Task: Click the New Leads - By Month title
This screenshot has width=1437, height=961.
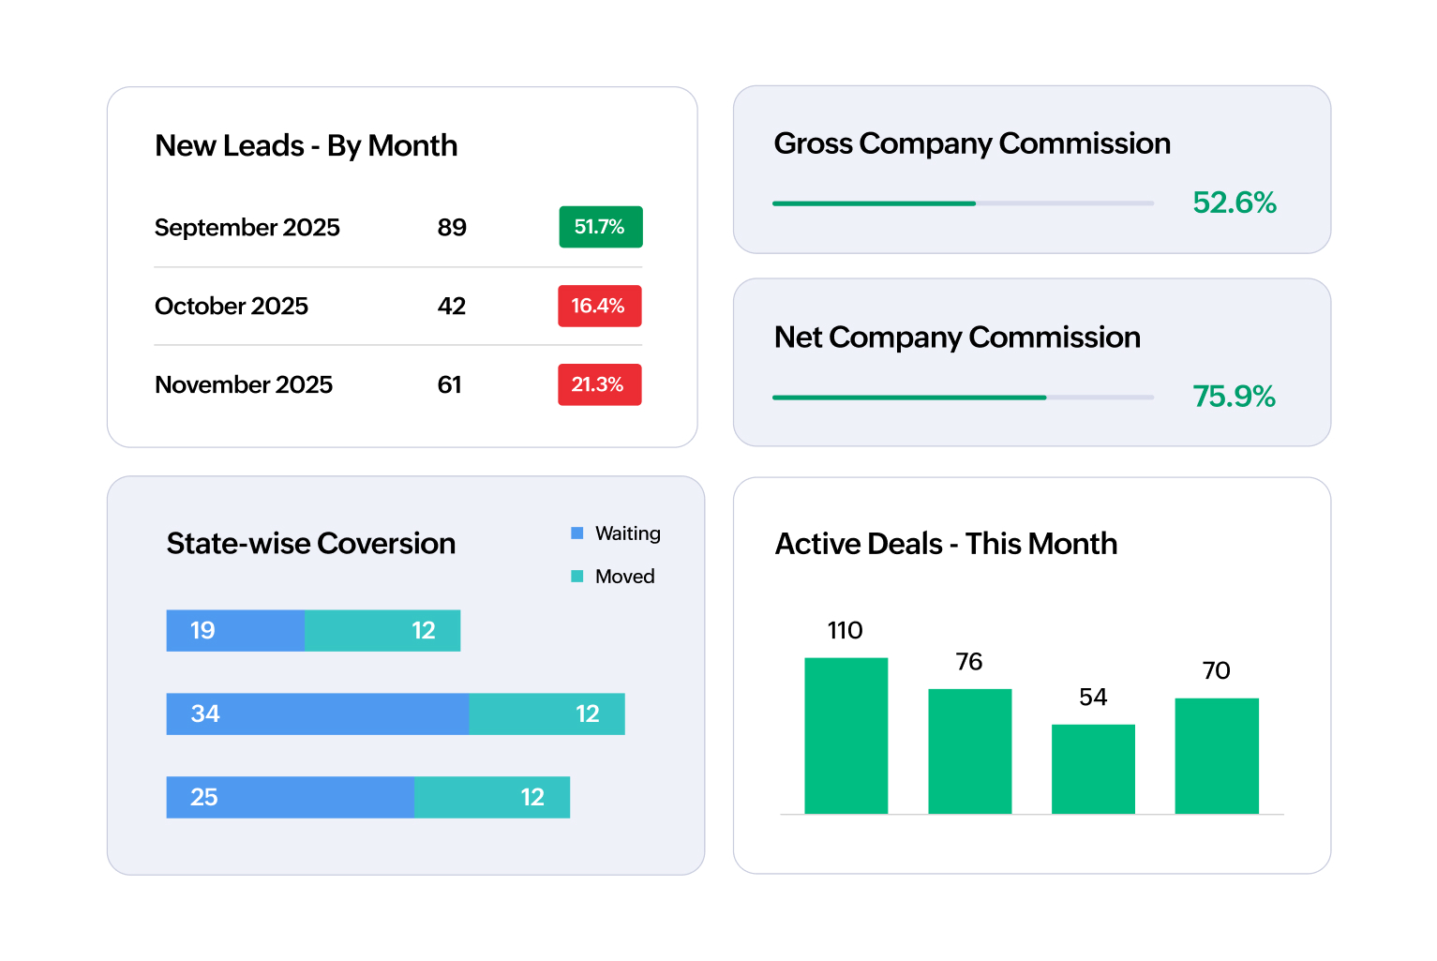Action: click(x=307, y=146)
